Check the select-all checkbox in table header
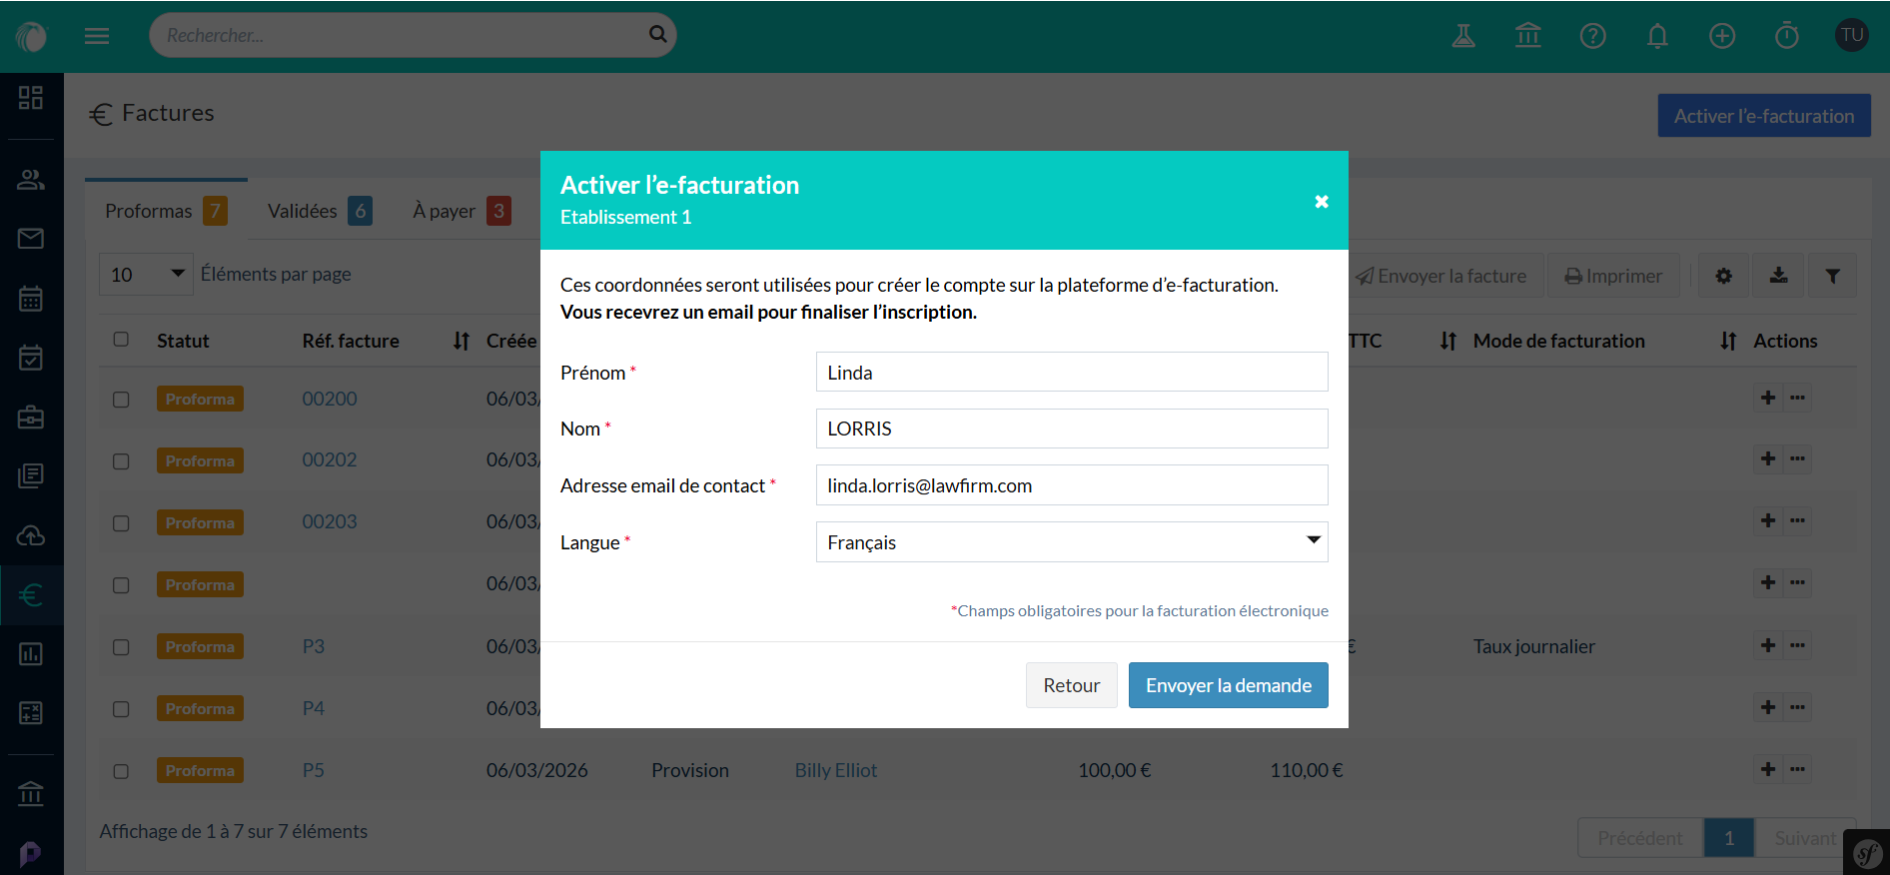 121,340
